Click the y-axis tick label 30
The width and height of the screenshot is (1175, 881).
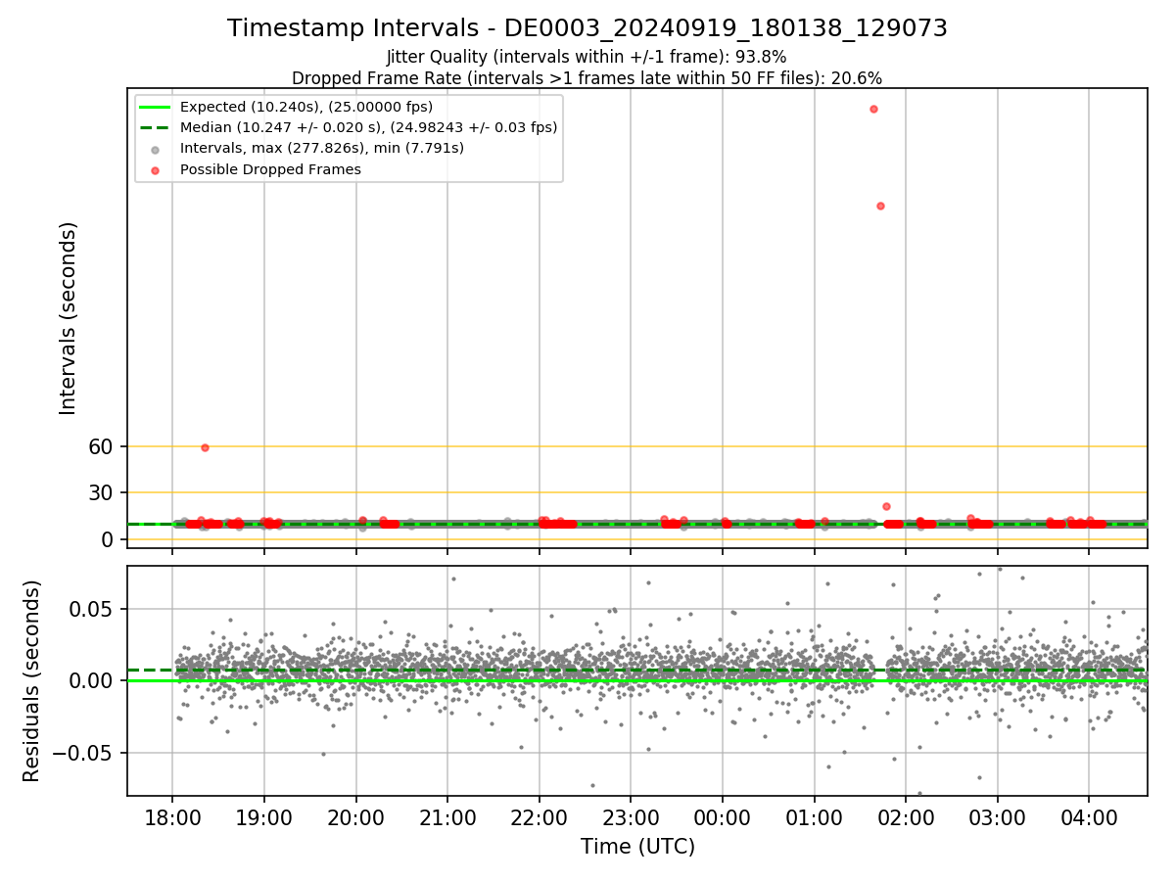pyautogui.click(x=103, y=493)
